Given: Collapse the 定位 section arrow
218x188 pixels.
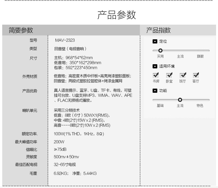Looking at the screenshot, I should coord(155,42).
